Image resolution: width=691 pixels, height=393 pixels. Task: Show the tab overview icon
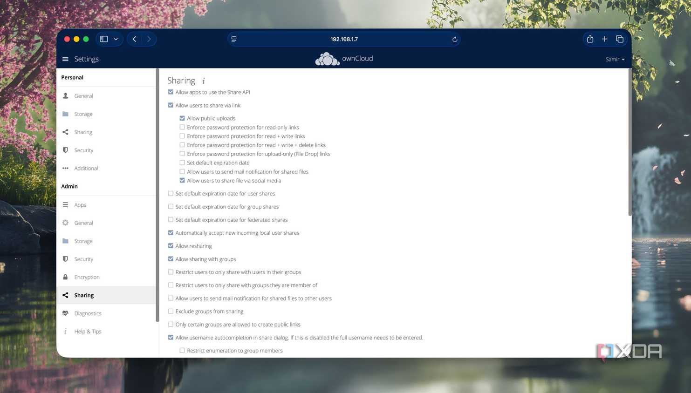[x=620, y=39]
